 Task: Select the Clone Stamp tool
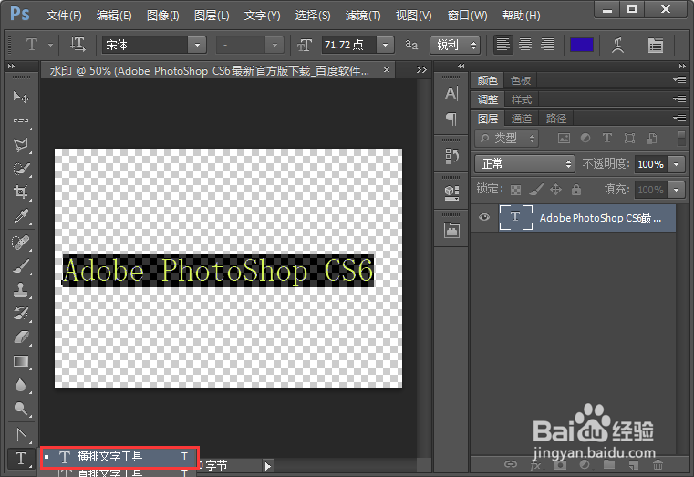[21, 290]
